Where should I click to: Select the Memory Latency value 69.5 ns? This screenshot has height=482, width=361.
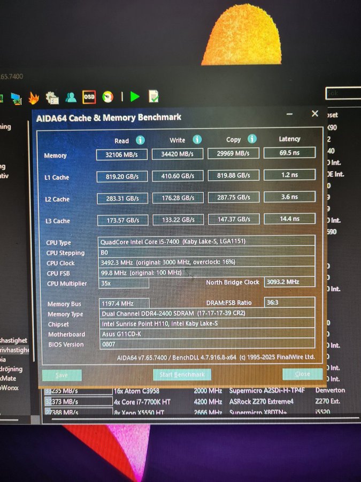[x=289, y=153]
